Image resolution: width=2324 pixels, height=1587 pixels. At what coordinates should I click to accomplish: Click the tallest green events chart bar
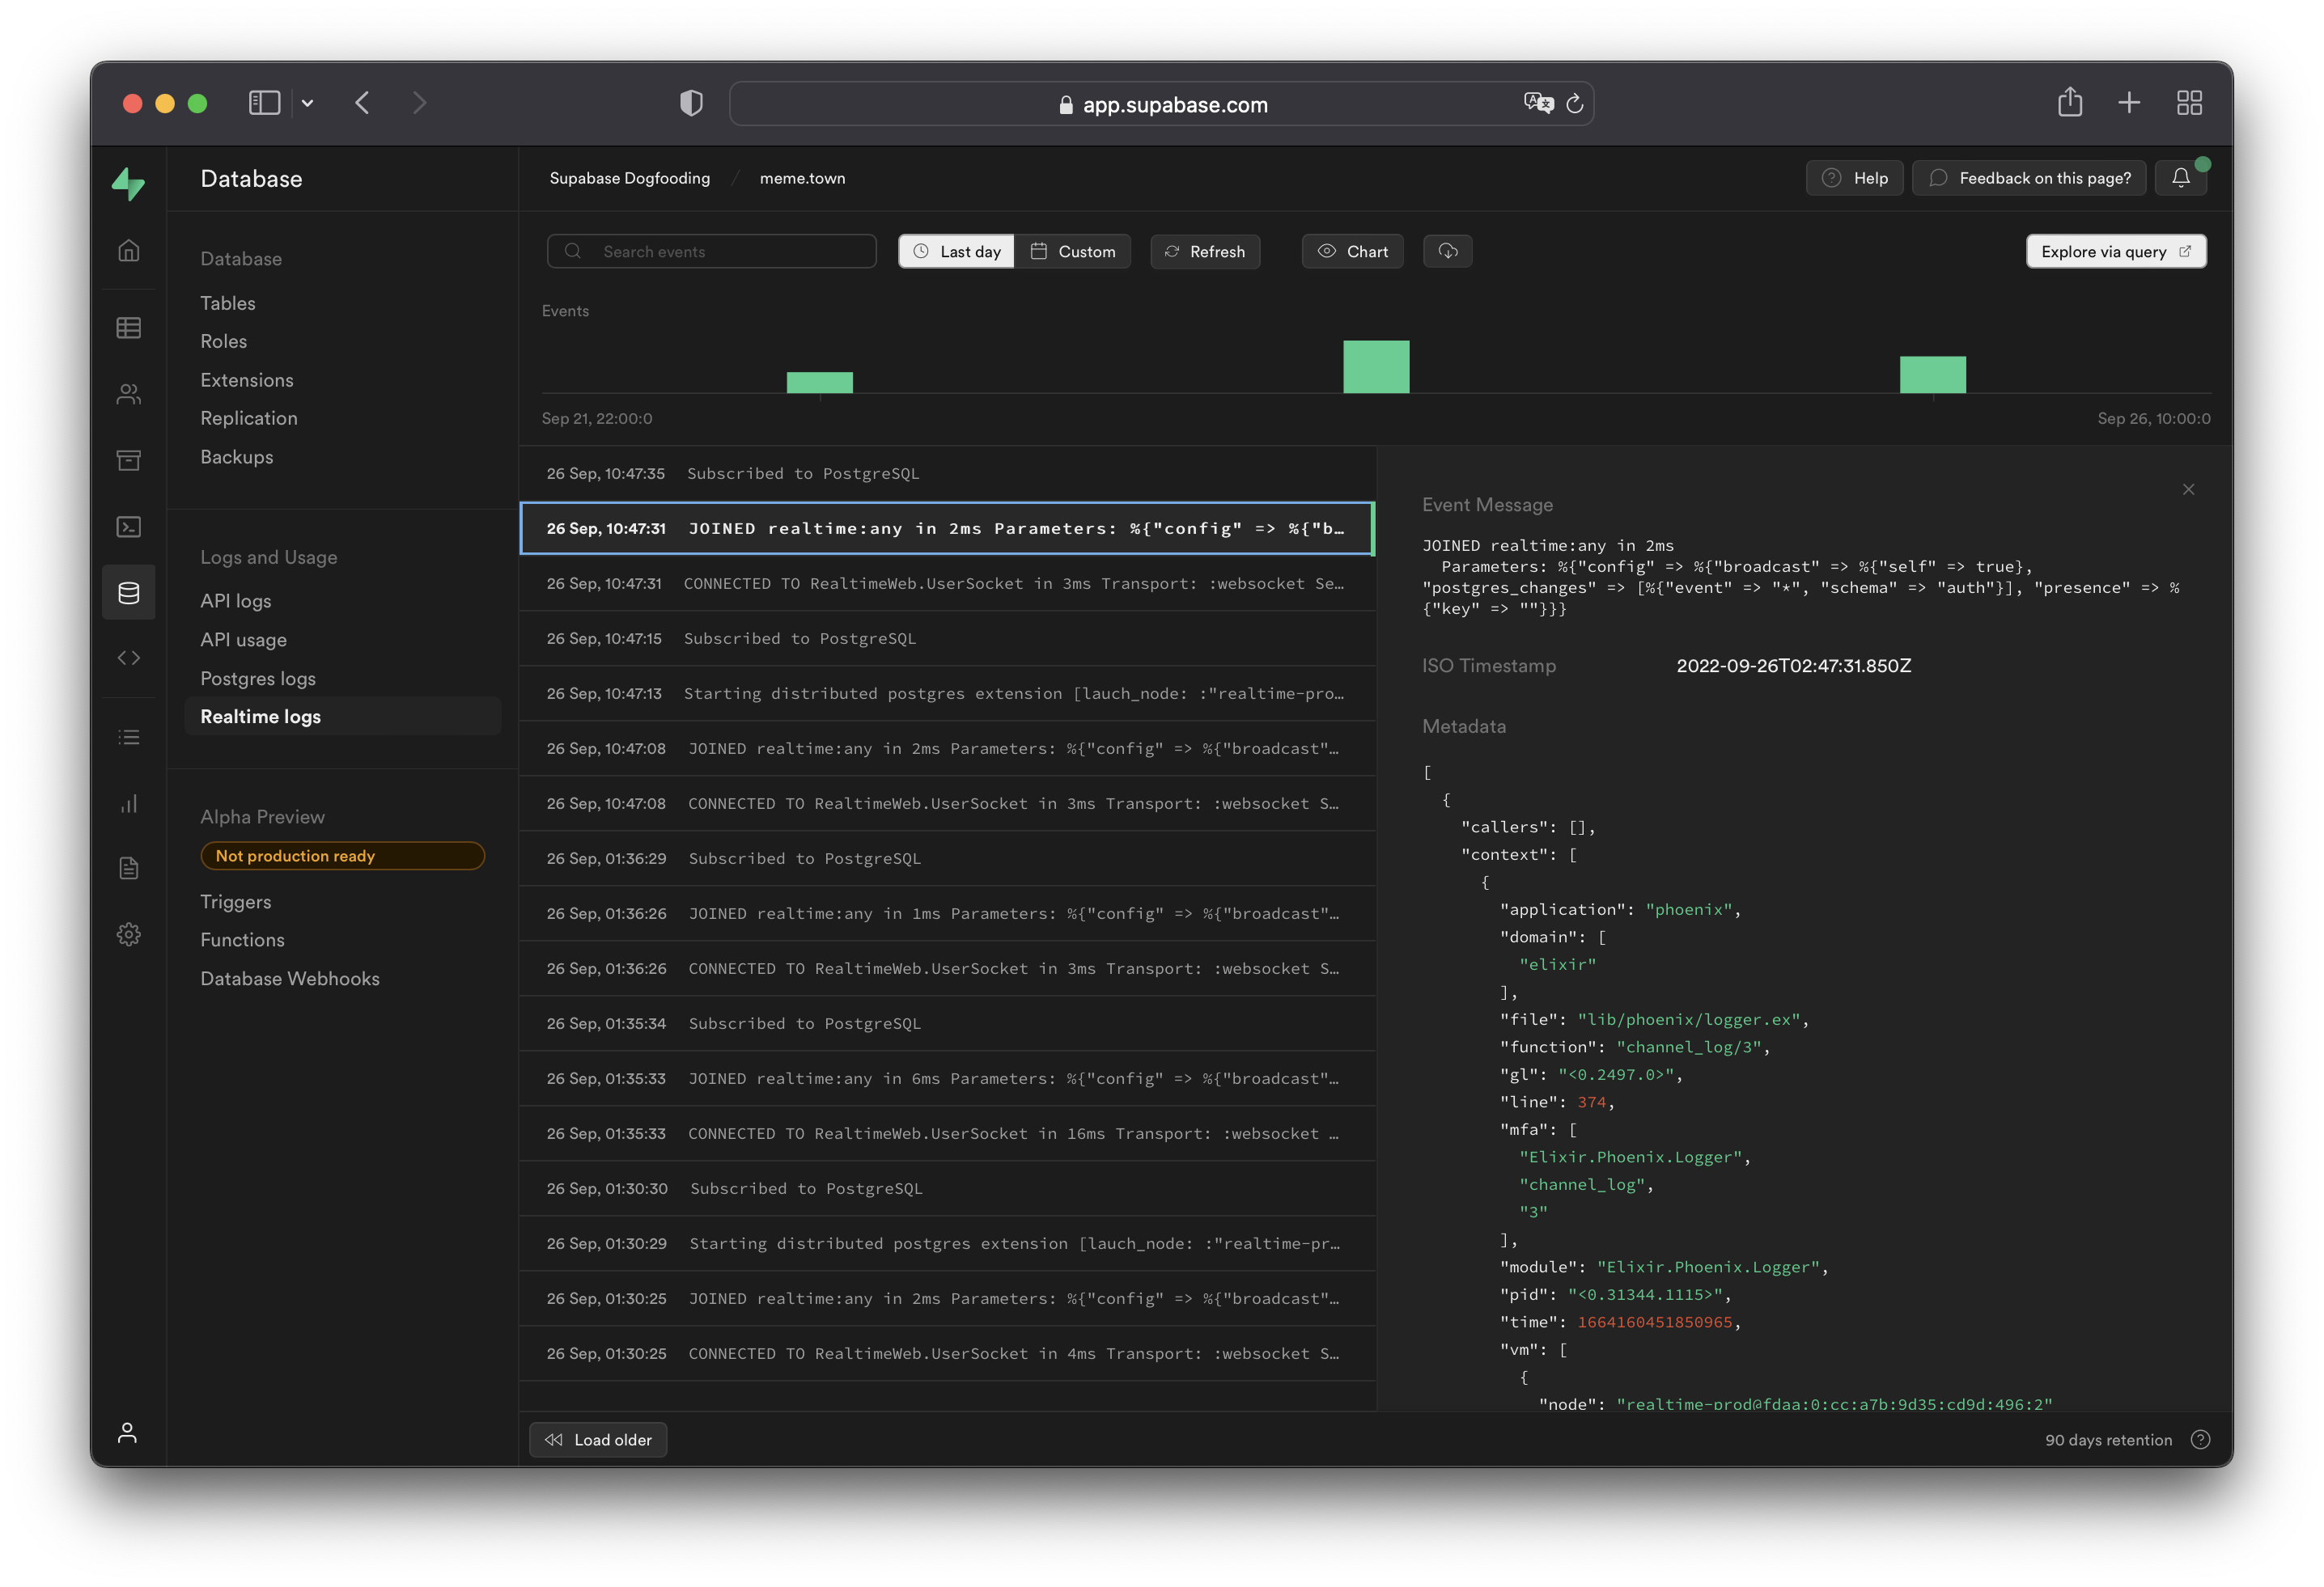pyautogui.click(x=1375, y=366)
